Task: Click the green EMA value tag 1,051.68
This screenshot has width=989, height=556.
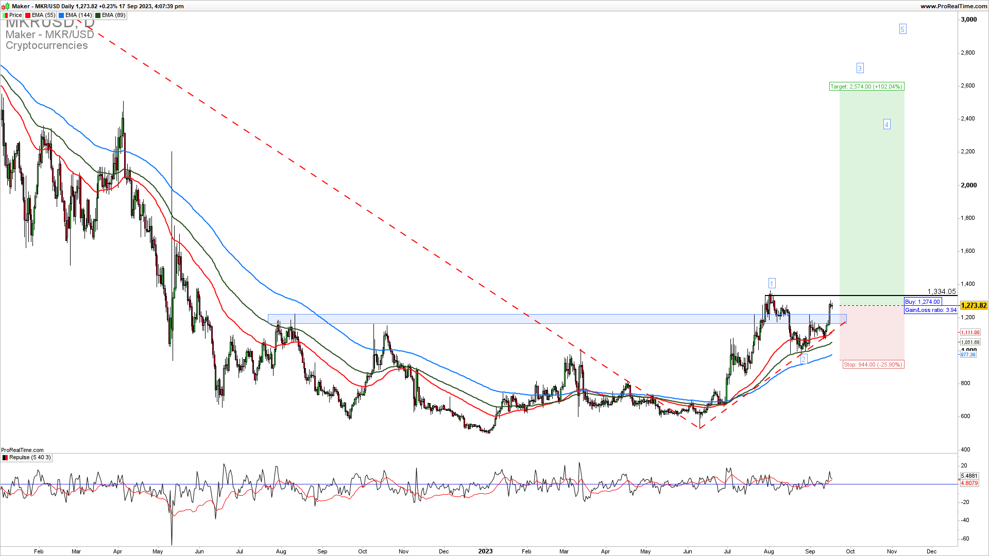Action: coord(970,342)
